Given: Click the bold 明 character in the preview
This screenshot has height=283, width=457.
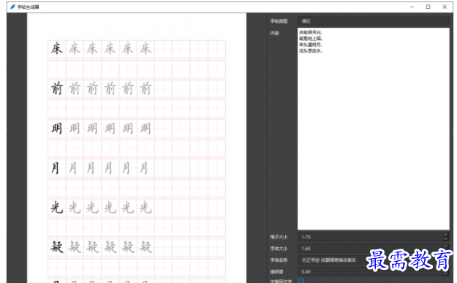Looking at the screenshot, I should (57, 128).
